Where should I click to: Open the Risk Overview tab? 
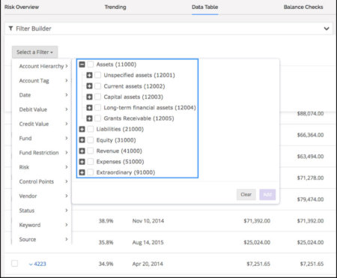click(22, 7)
